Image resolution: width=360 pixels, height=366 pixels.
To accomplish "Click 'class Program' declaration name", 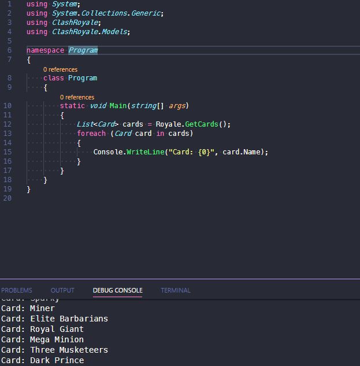I will (x=83, y=78).
